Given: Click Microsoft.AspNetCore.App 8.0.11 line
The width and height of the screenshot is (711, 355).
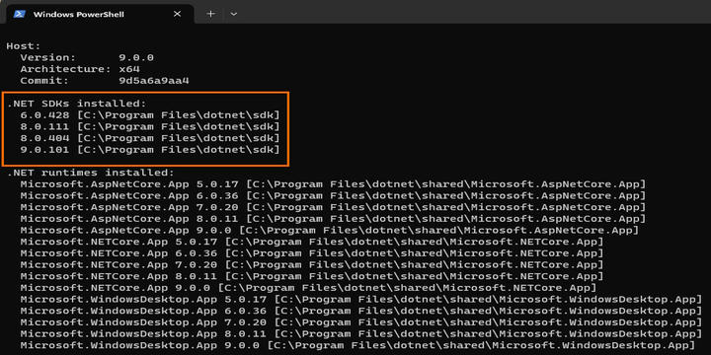Looking at the screenshot, I should pos(333,219).
